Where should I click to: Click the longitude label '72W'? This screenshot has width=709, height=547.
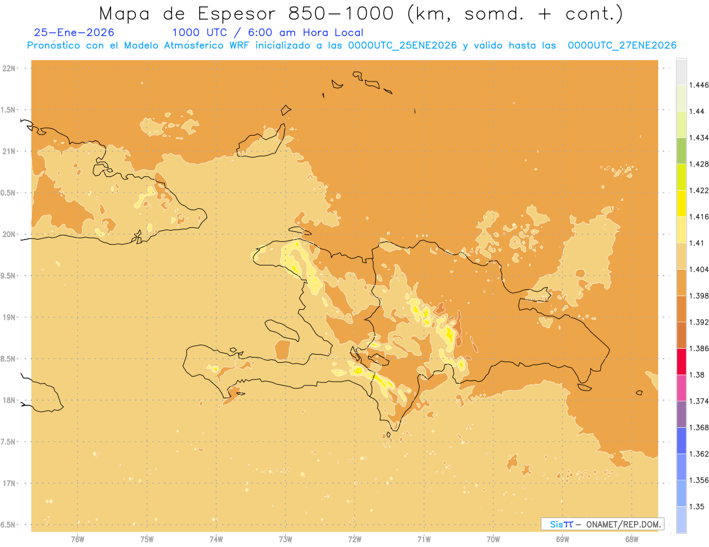[x=354, y=539]
